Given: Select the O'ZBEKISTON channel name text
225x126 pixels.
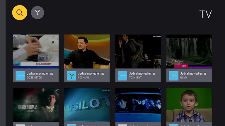Looking at the screenshot, I should click(x=35, y=78).
